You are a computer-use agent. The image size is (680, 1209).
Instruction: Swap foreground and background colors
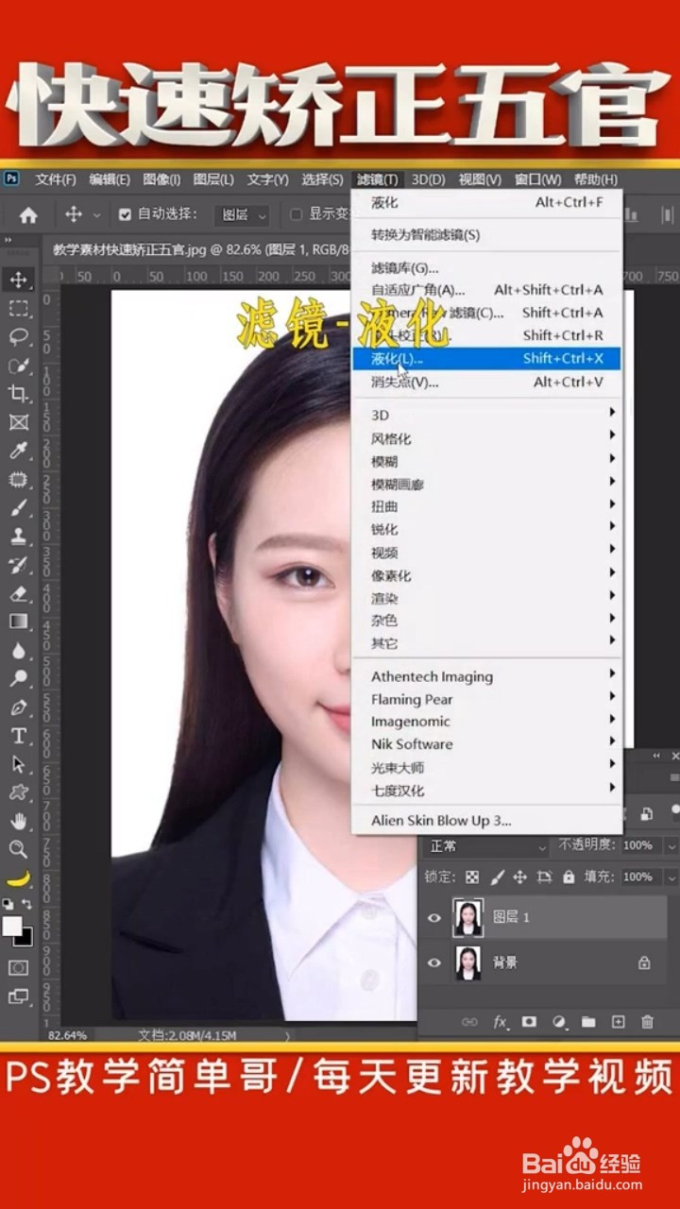pos(26,904)
